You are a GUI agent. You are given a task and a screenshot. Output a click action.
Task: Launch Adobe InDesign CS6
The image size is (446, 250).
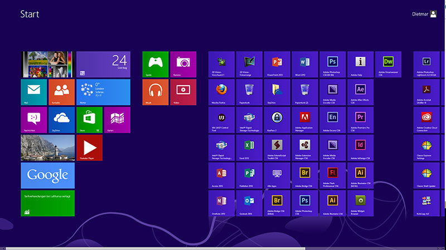coord(360,148)
